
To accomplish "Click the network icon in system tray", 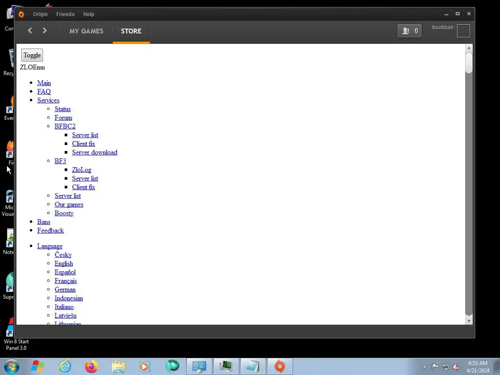I will click(x=446, y=367).
